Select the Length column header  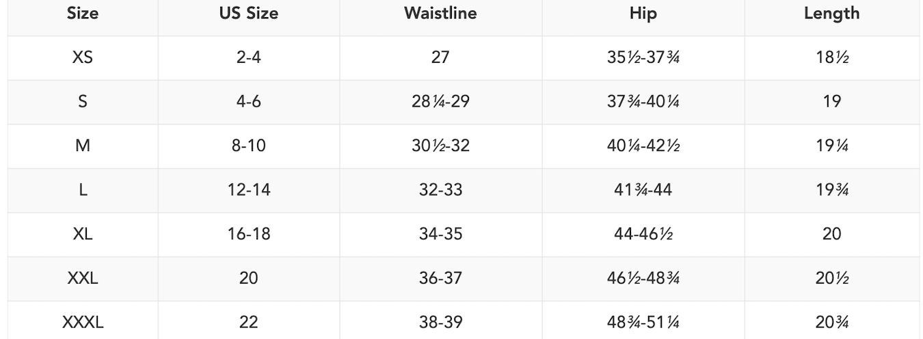[831, 14]
